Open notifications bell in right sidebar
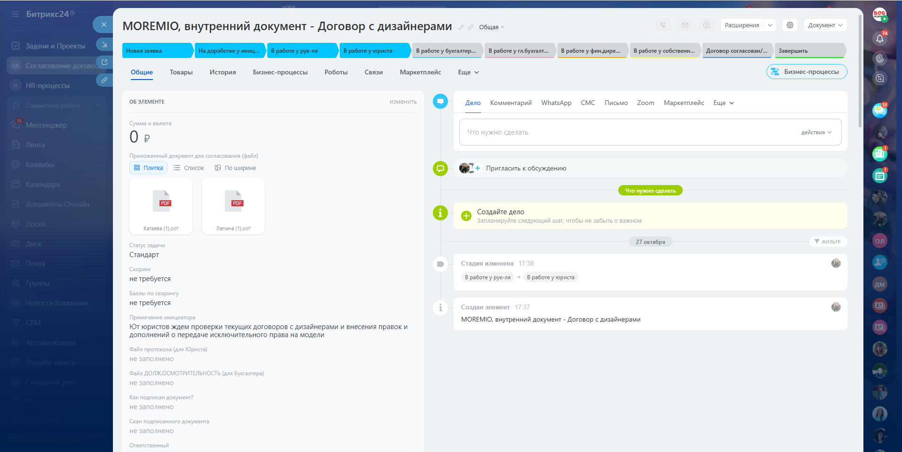Image resolution: width=902 pixels, height=452 pixels. 879,39
